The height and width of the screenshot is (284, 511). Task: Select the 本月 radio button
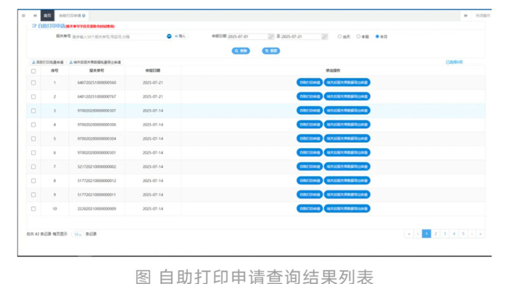pyautogui.click(x=378, y=37)
